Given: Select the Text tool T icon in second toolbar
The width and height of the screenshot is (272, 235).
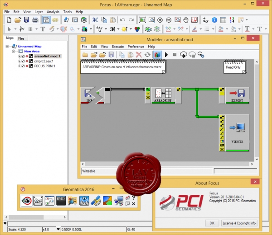Looking at the screenshot, I should click(43, 29).
